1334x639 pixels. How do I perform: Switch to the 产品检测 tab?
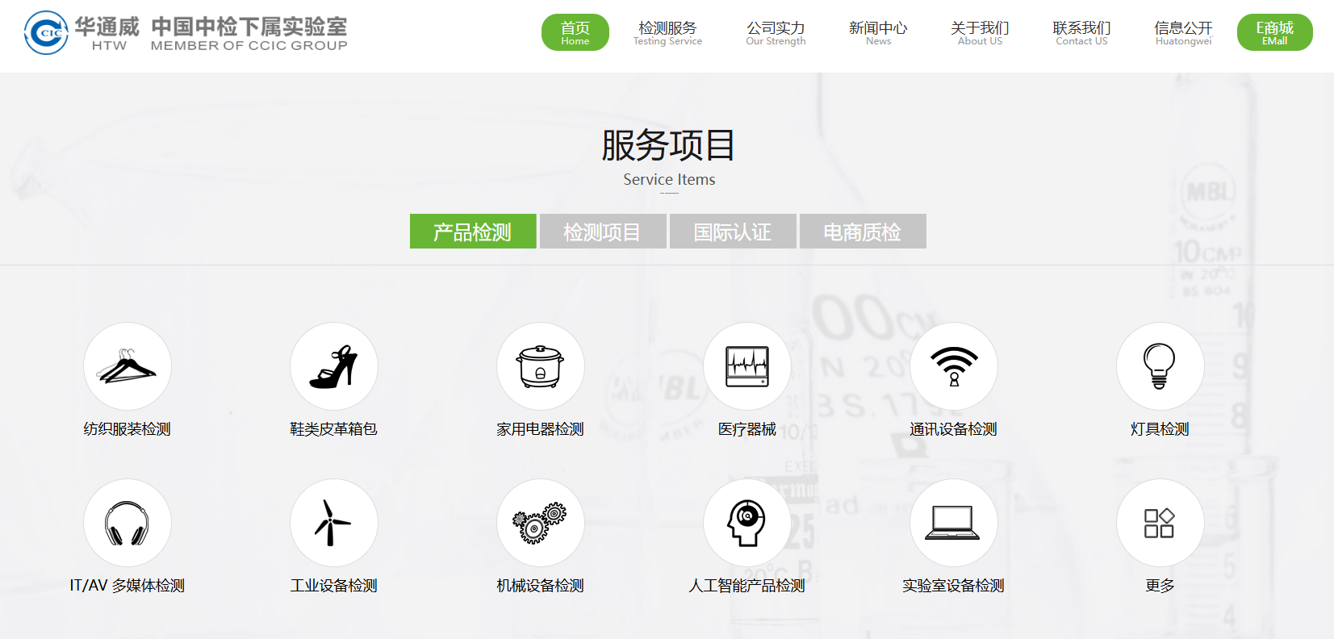[x=473, y=232]
